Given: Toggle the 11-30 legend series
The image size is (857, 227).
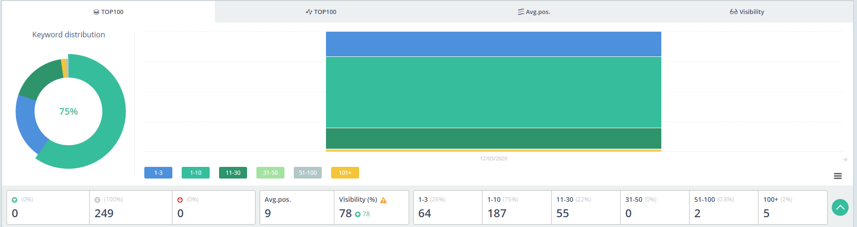Looking at the screenshot, I should click(233, 173).
